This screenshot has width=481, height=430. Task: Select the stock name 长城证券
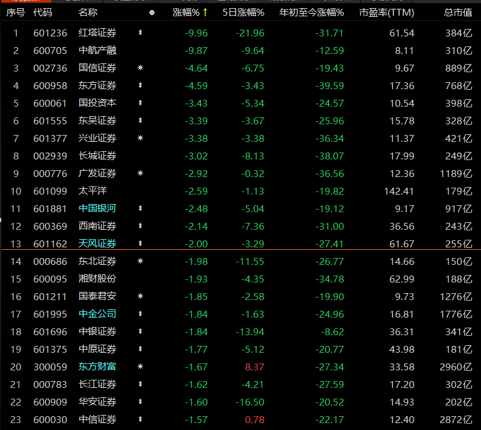click(97, 156)
